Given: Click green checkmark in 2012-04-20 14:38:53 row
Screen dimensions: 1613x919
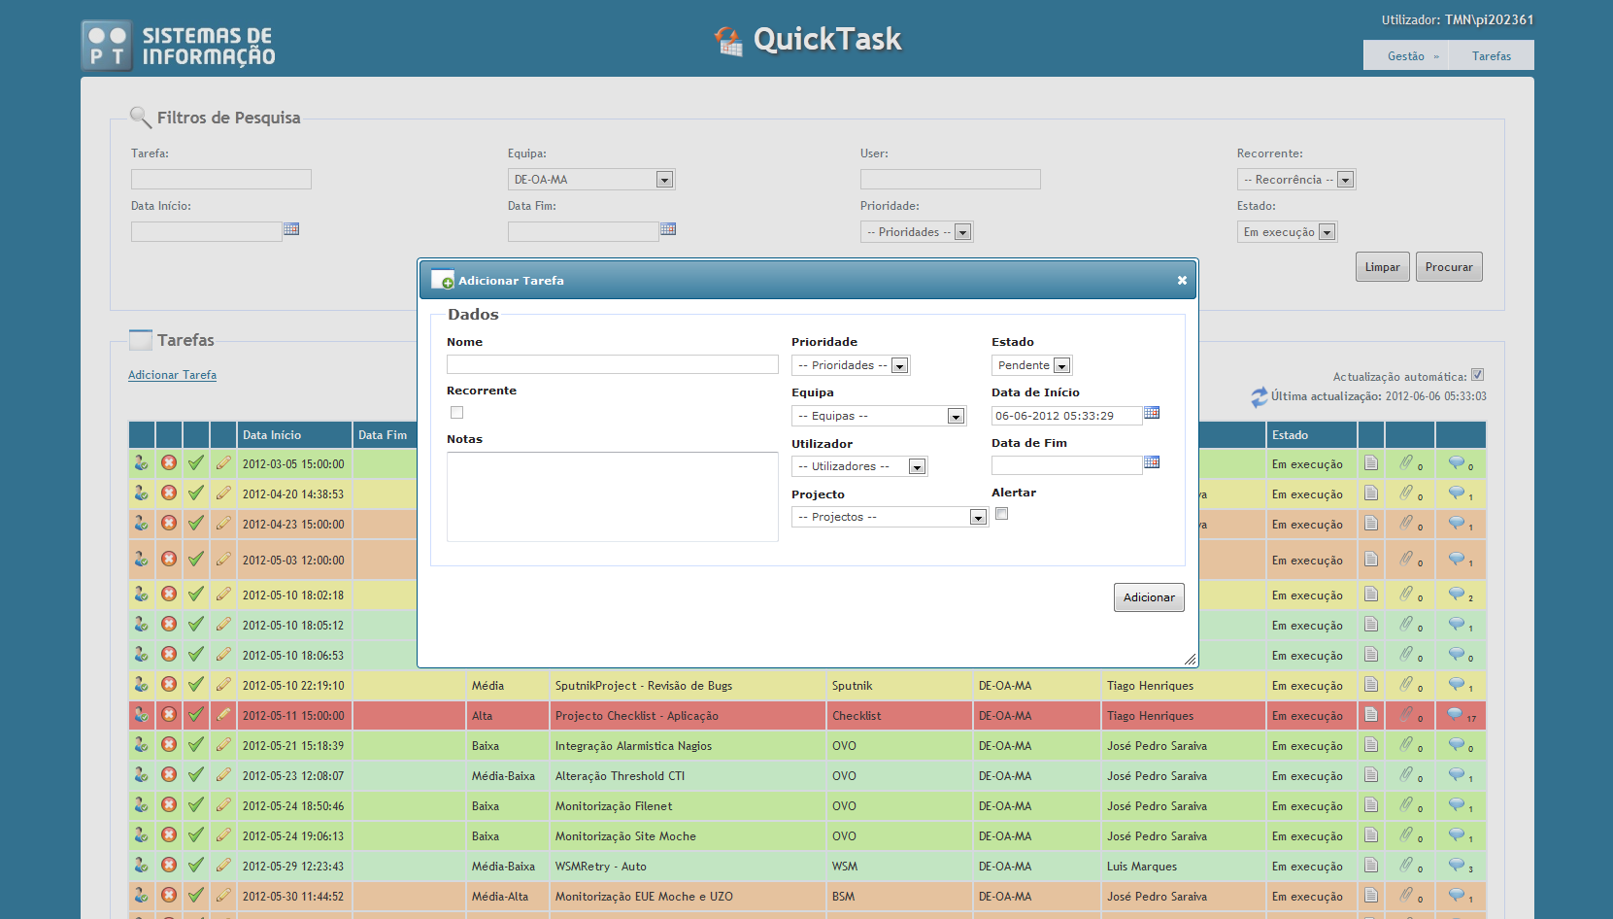Looking at the screenshot, I should coord(196,493).
